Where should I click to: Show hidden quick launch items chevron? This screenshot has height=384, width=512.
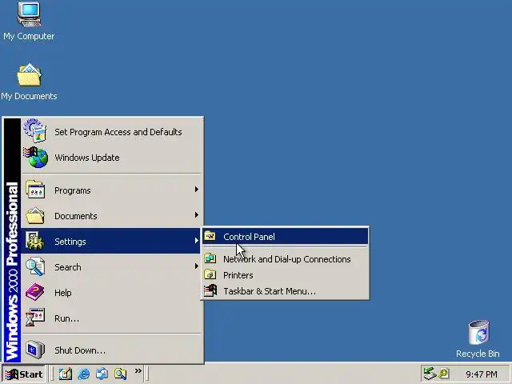(x=138, y=370)
